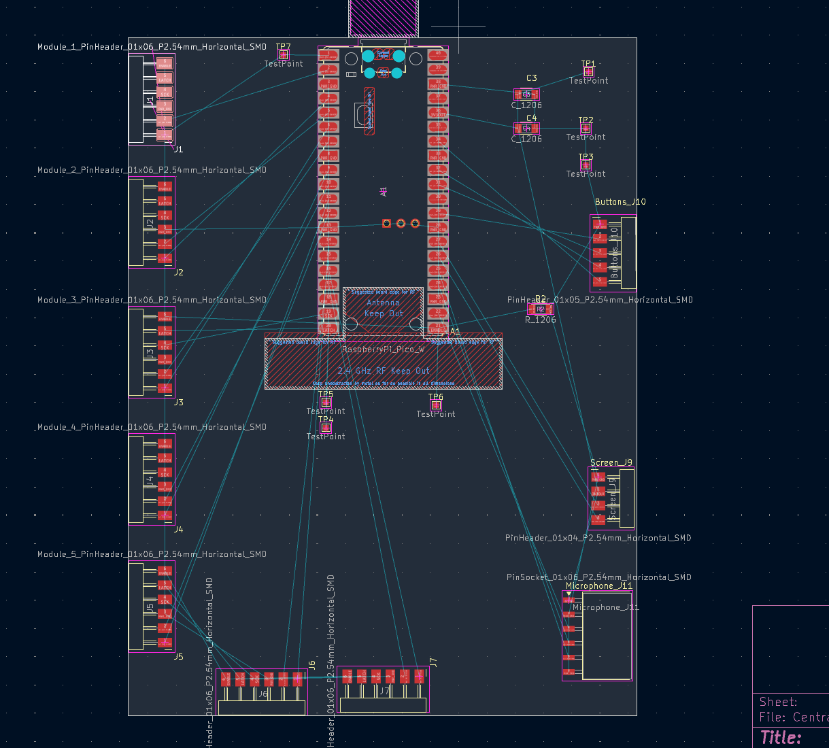Screen dimensions: 829x748
Task: Select the J7 horizontal header footprint
Action: point(384,690)
